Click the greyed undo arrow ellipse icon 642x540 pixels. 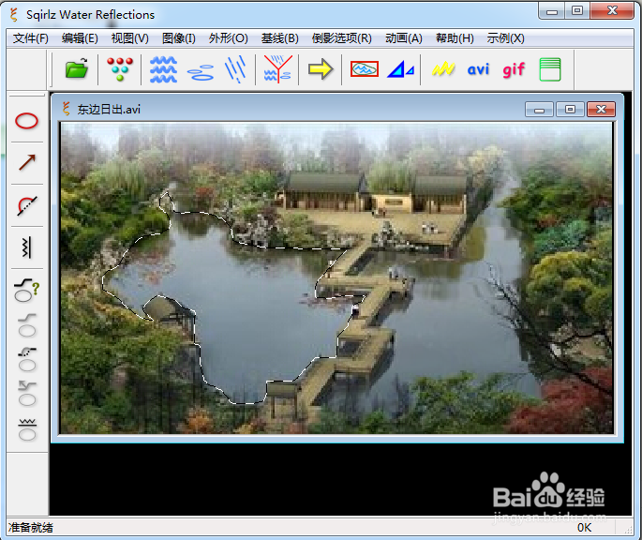pyautogui.click(x=27, y=394)
